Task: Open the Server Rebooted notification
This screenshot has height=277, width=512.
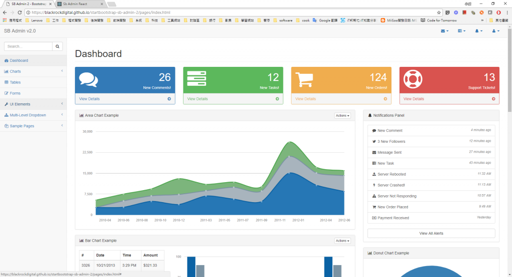Action: [431, 174]
